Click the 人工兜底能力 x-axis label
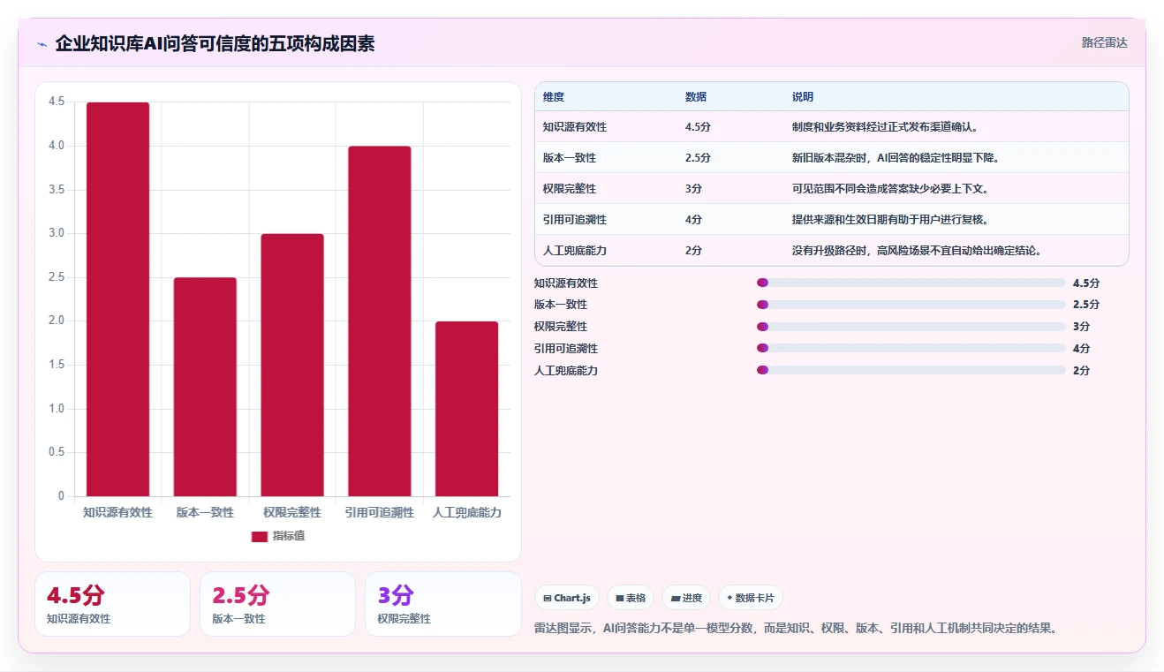Screen dimensions: 1164x672 point(467,512)
